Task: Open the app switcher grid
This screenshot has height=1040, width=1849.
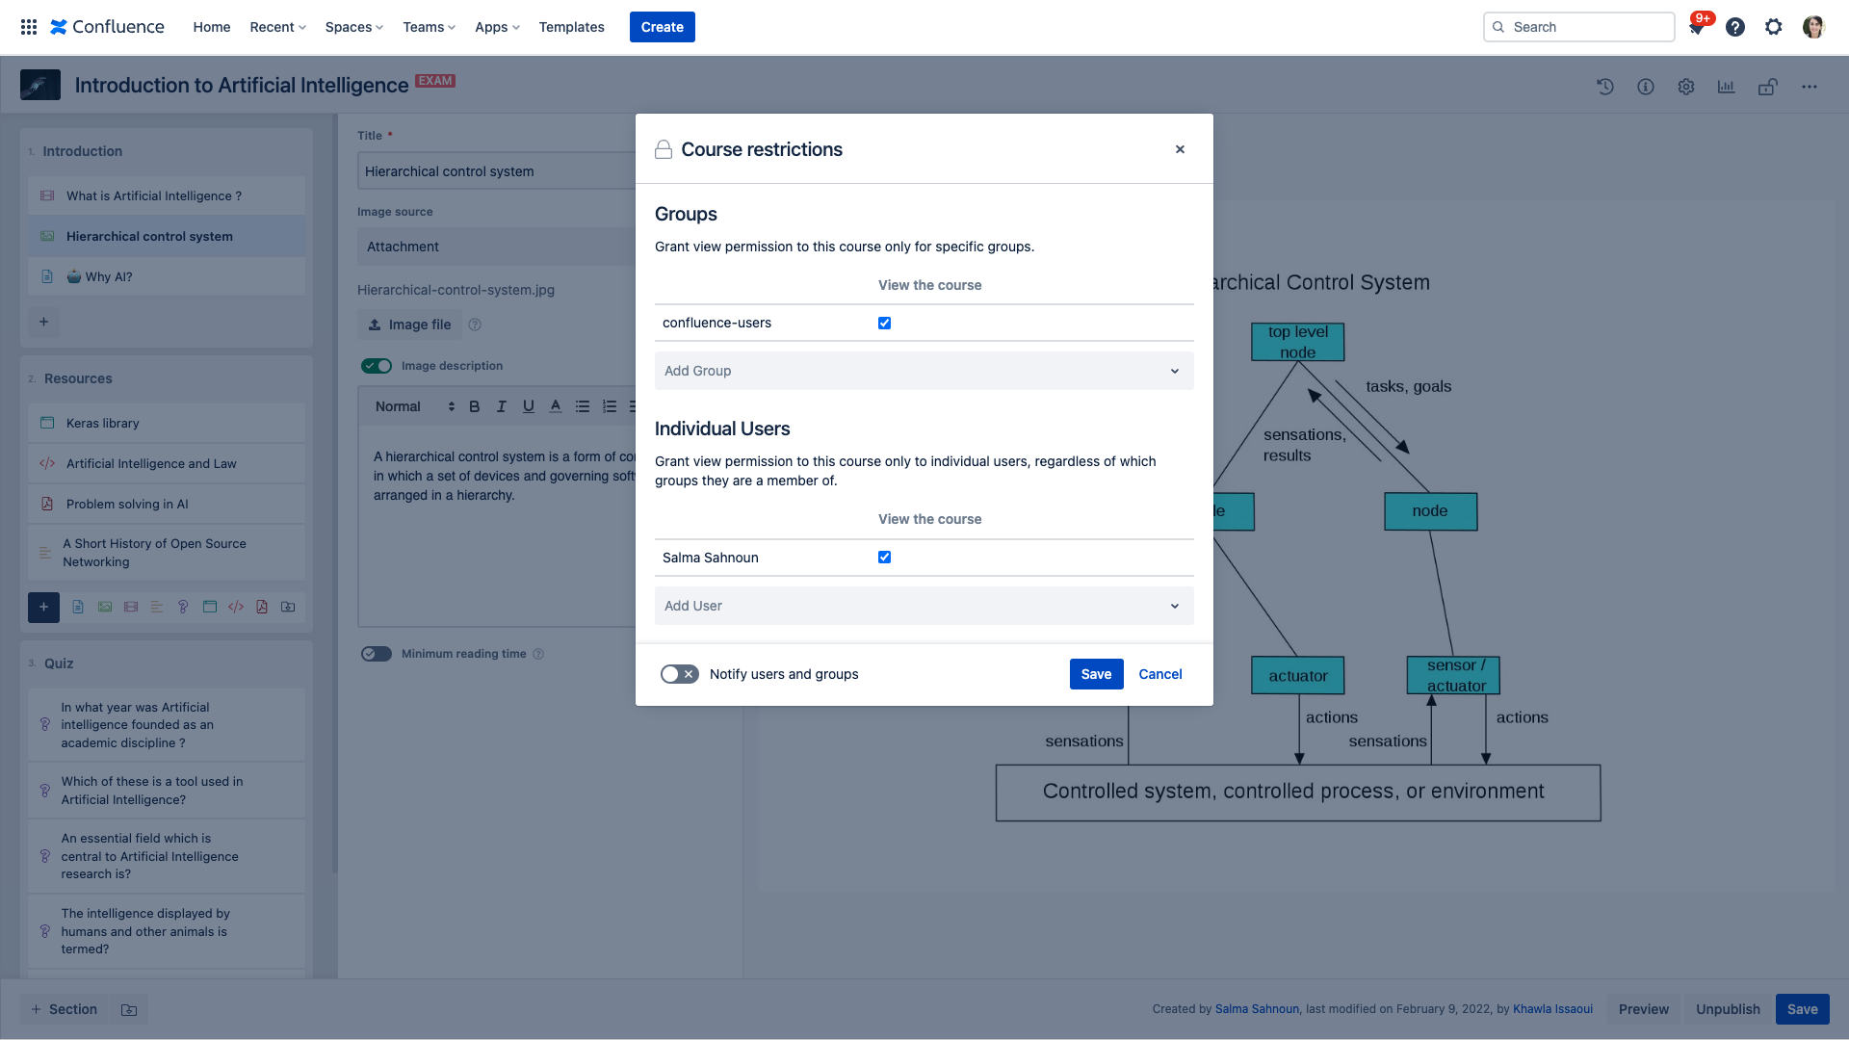Action: coord(29,27)
